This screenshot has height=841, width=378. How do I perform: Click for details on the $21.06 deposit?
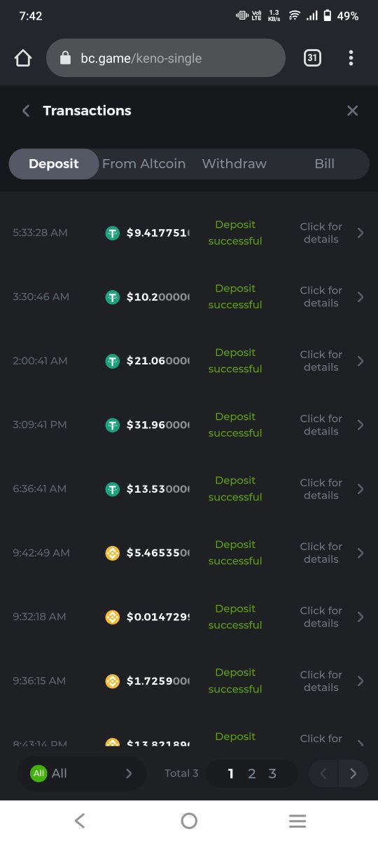321,361
